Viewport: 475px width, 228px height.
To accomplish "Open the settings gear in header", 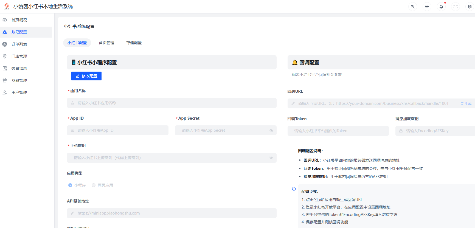I will point(470,7).
